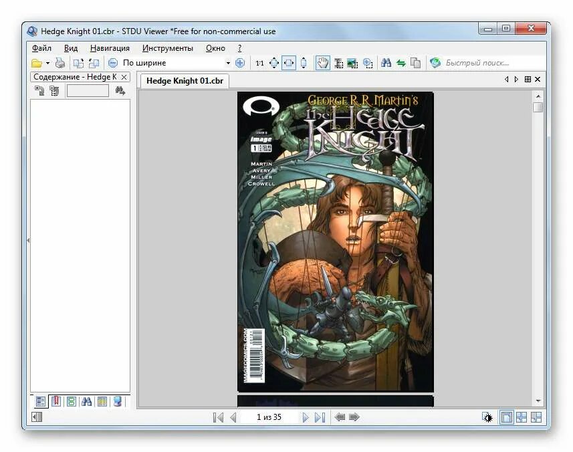Click contents panel find-next binoculars icon
Viewport: 573px width, 452px height.
point(120,90)
